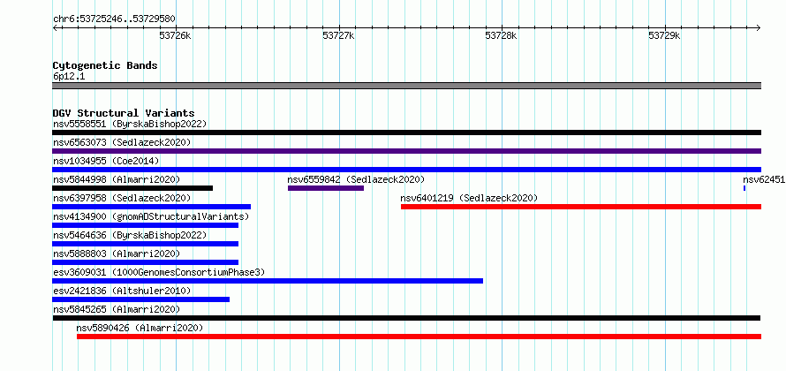The image size is (786, 371).
Task: Click the Cytogenetic Bands track title
Action: tap(105, 65)
